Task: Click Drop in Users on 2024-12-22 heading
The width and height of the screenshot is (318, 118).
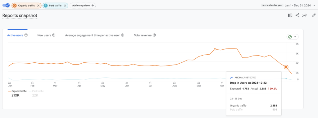Action: click(x=248, y=83)
